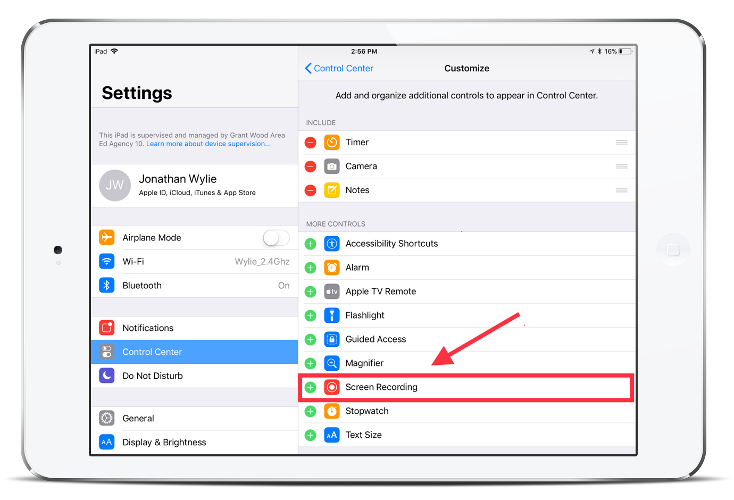Click the orange Stopwatch icon

[332, 411]
